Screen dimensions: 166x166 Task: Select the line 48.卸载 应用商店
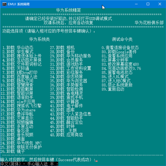(x=66, y=135)
